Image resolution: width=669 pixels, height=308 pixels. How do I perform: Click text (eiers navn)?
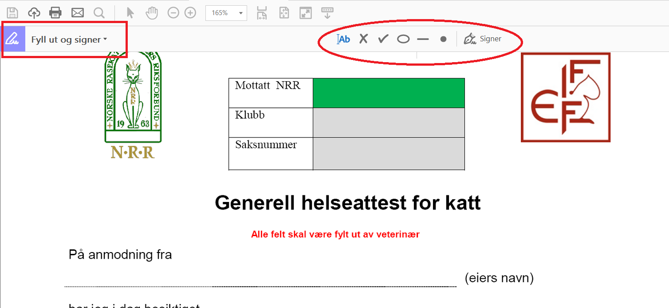[x=499, y=278]
